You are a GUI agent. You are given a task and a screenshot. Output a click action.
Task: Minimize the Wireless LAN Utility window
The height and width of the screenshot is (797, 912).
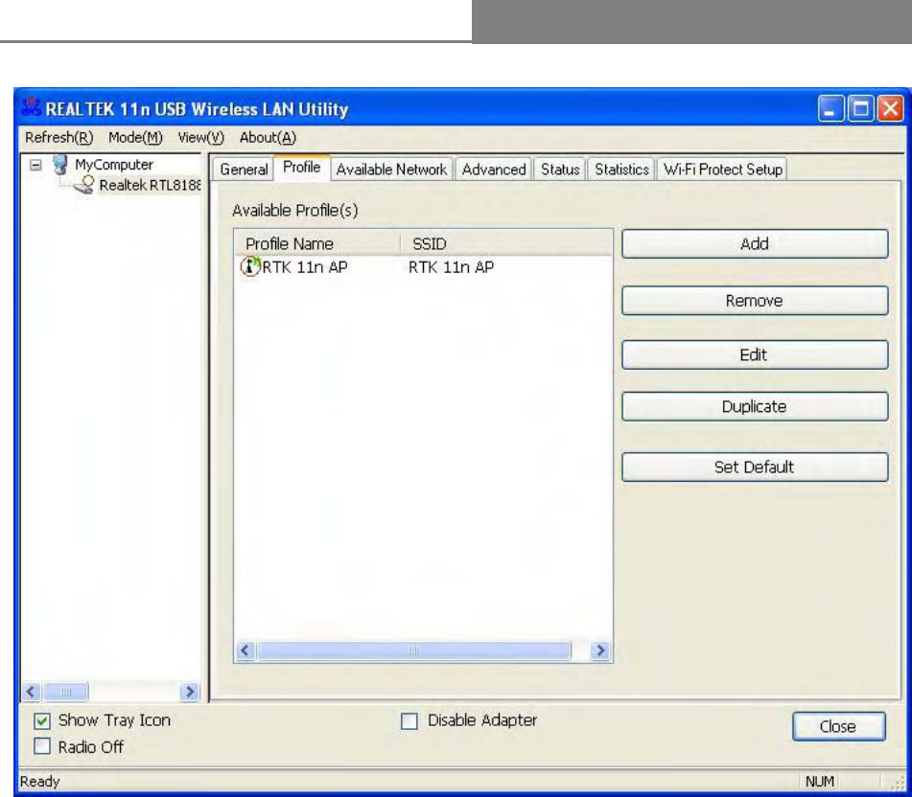[x=830, y=108]
